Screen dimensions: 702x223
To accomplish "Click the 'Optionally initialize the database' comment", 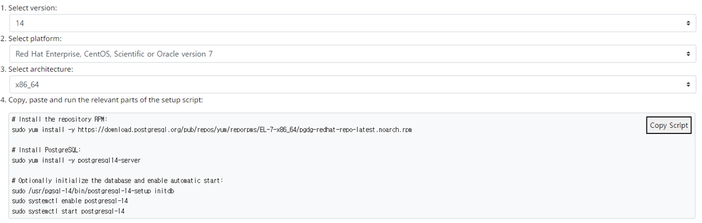I will tap(121, 180).
